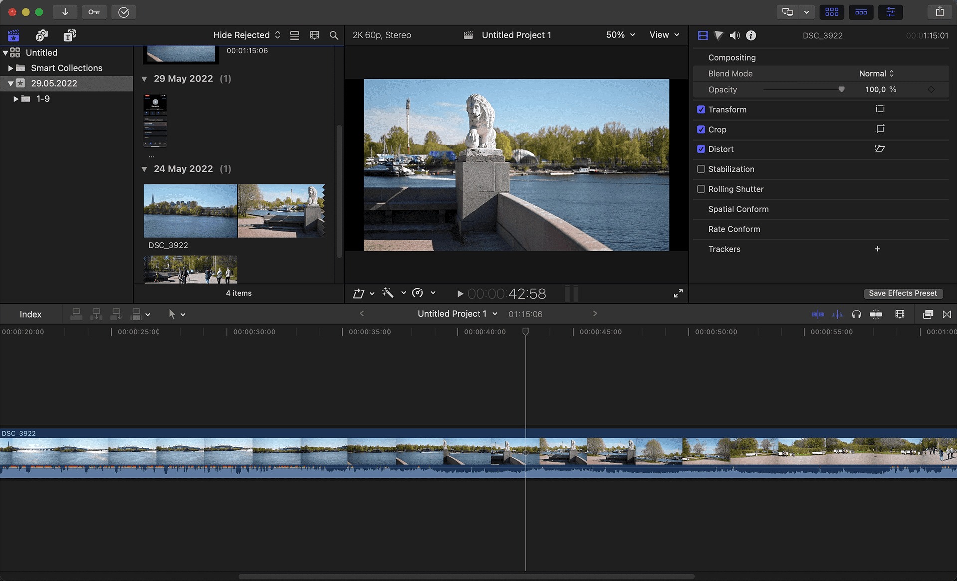This screenshot has height=581, width=957.
Task: Expand the 1-9 folder in the sidebar
Action: pyautogui.click(x=15, y=99)
